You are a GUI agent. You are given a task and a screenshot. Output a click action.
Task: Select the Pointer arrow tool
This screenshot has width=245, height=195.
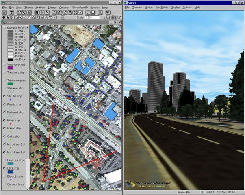click(8, 17)
